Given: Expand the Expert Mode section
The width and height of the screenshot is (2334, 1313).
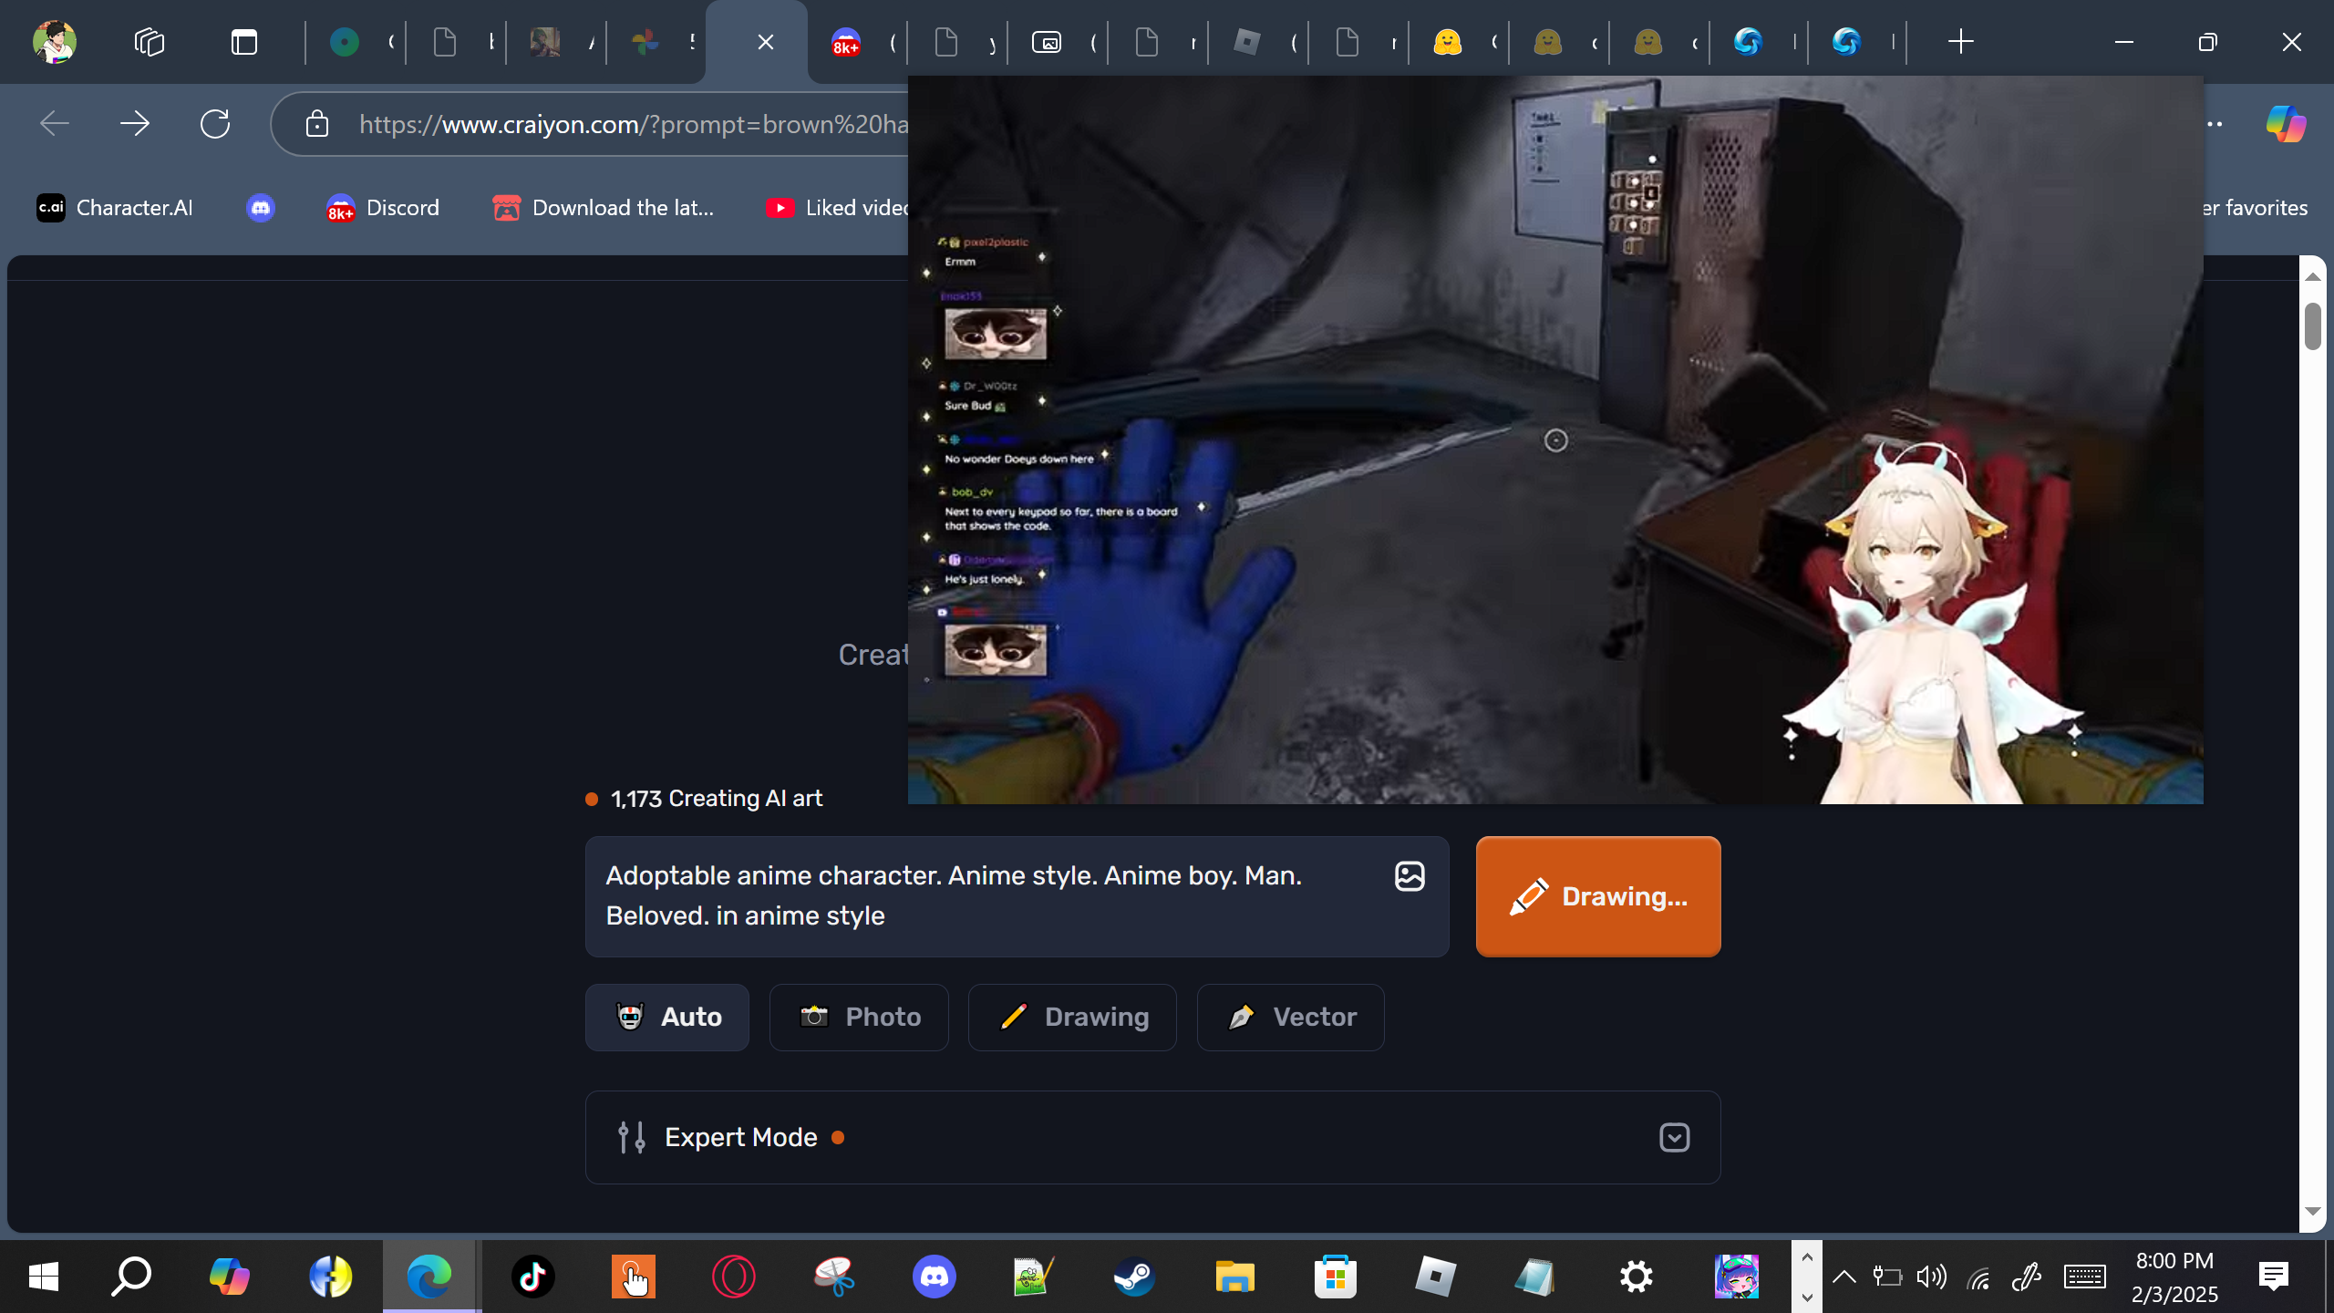Looking at the screenshot, I should point(1153,1138).
